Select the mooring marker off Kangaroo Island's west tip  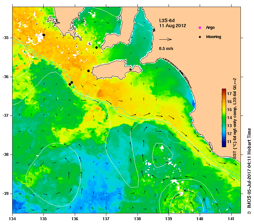88,71
